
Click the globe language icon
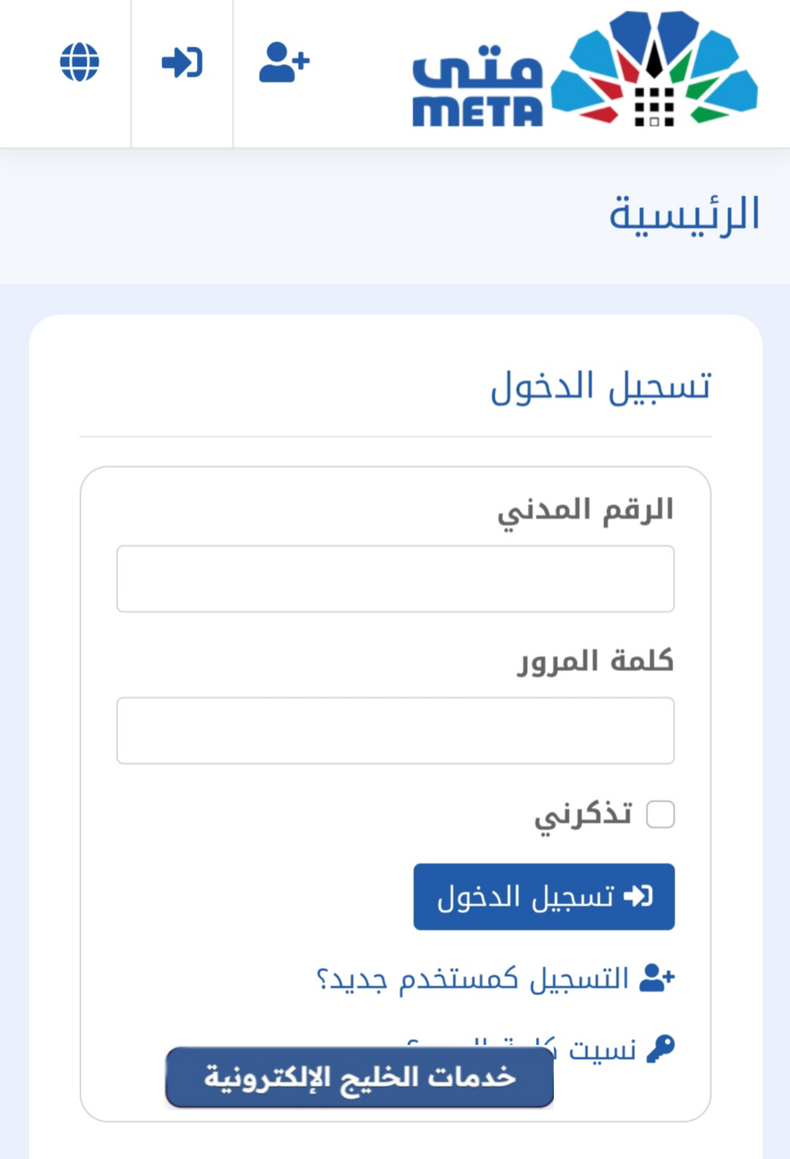pyautogui.click(x=79, y=62)
